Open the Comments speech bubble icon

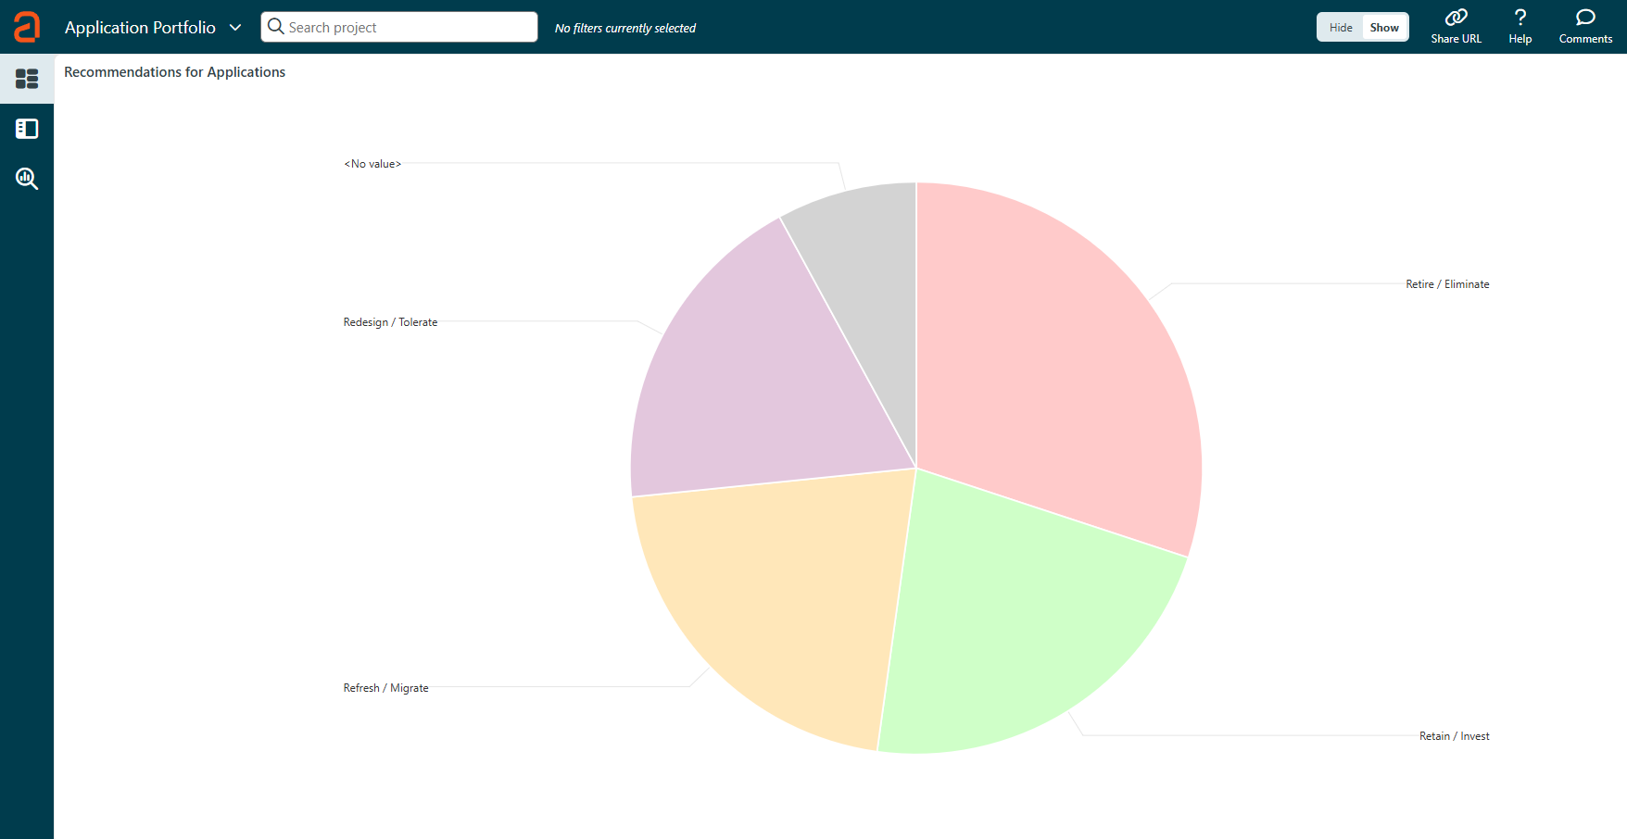(1585, 18)
